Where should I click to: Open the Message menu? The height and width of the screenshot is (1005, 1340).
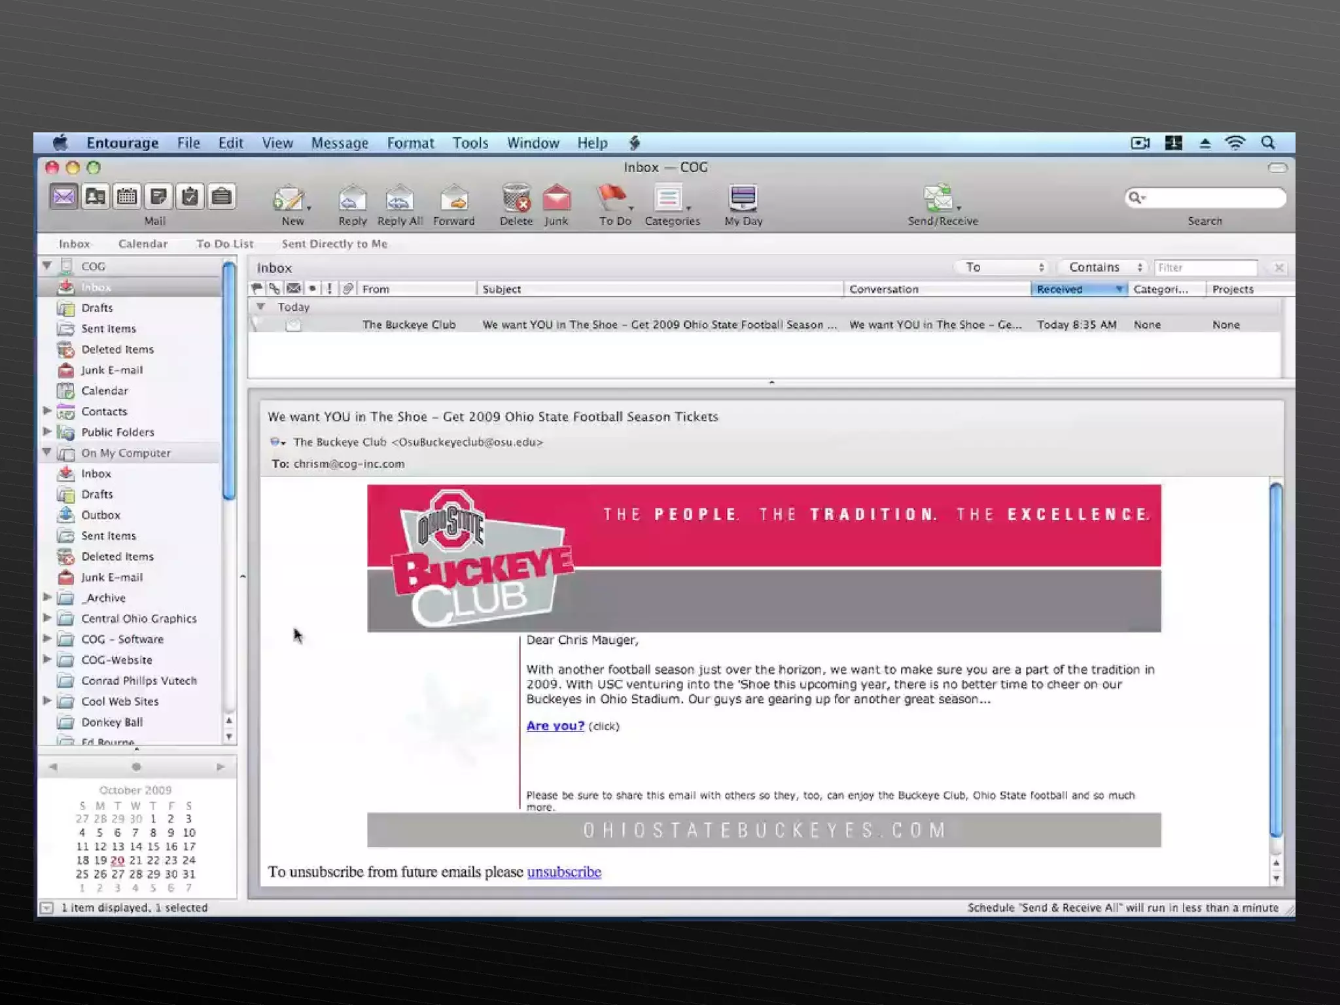point(339,143)
